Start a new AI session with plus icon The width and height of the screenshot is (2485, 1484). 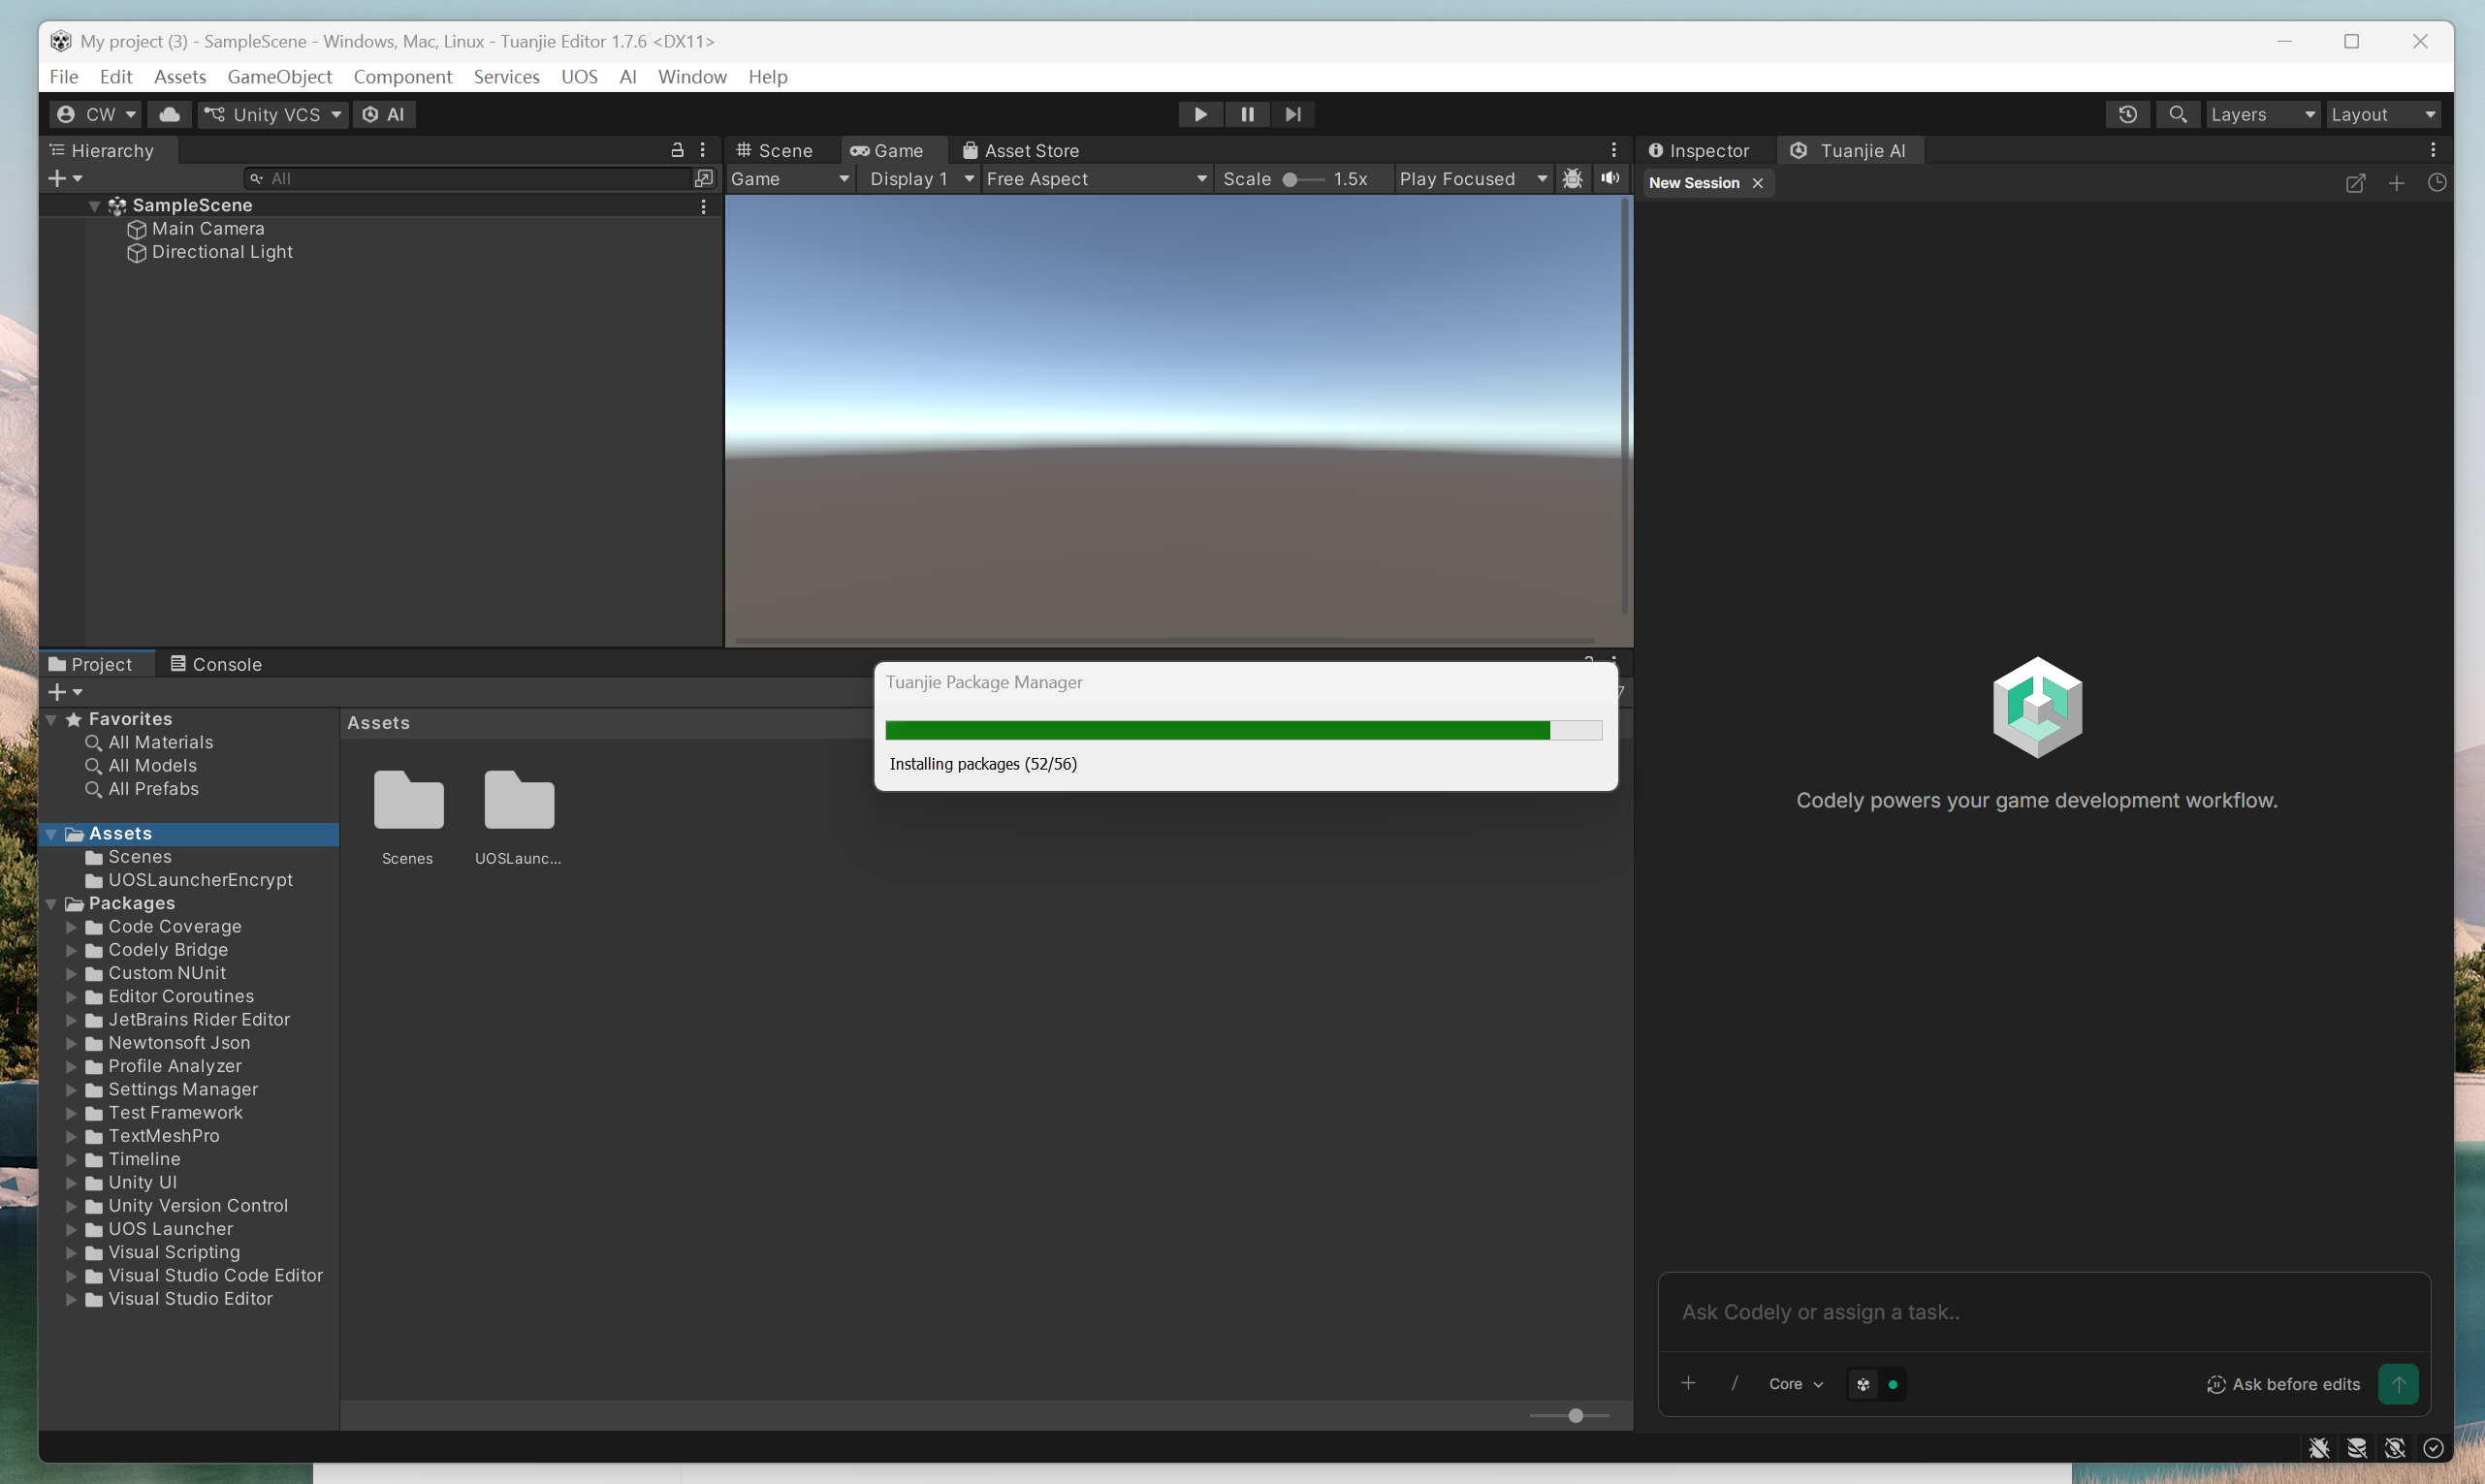pos(2396,183)
